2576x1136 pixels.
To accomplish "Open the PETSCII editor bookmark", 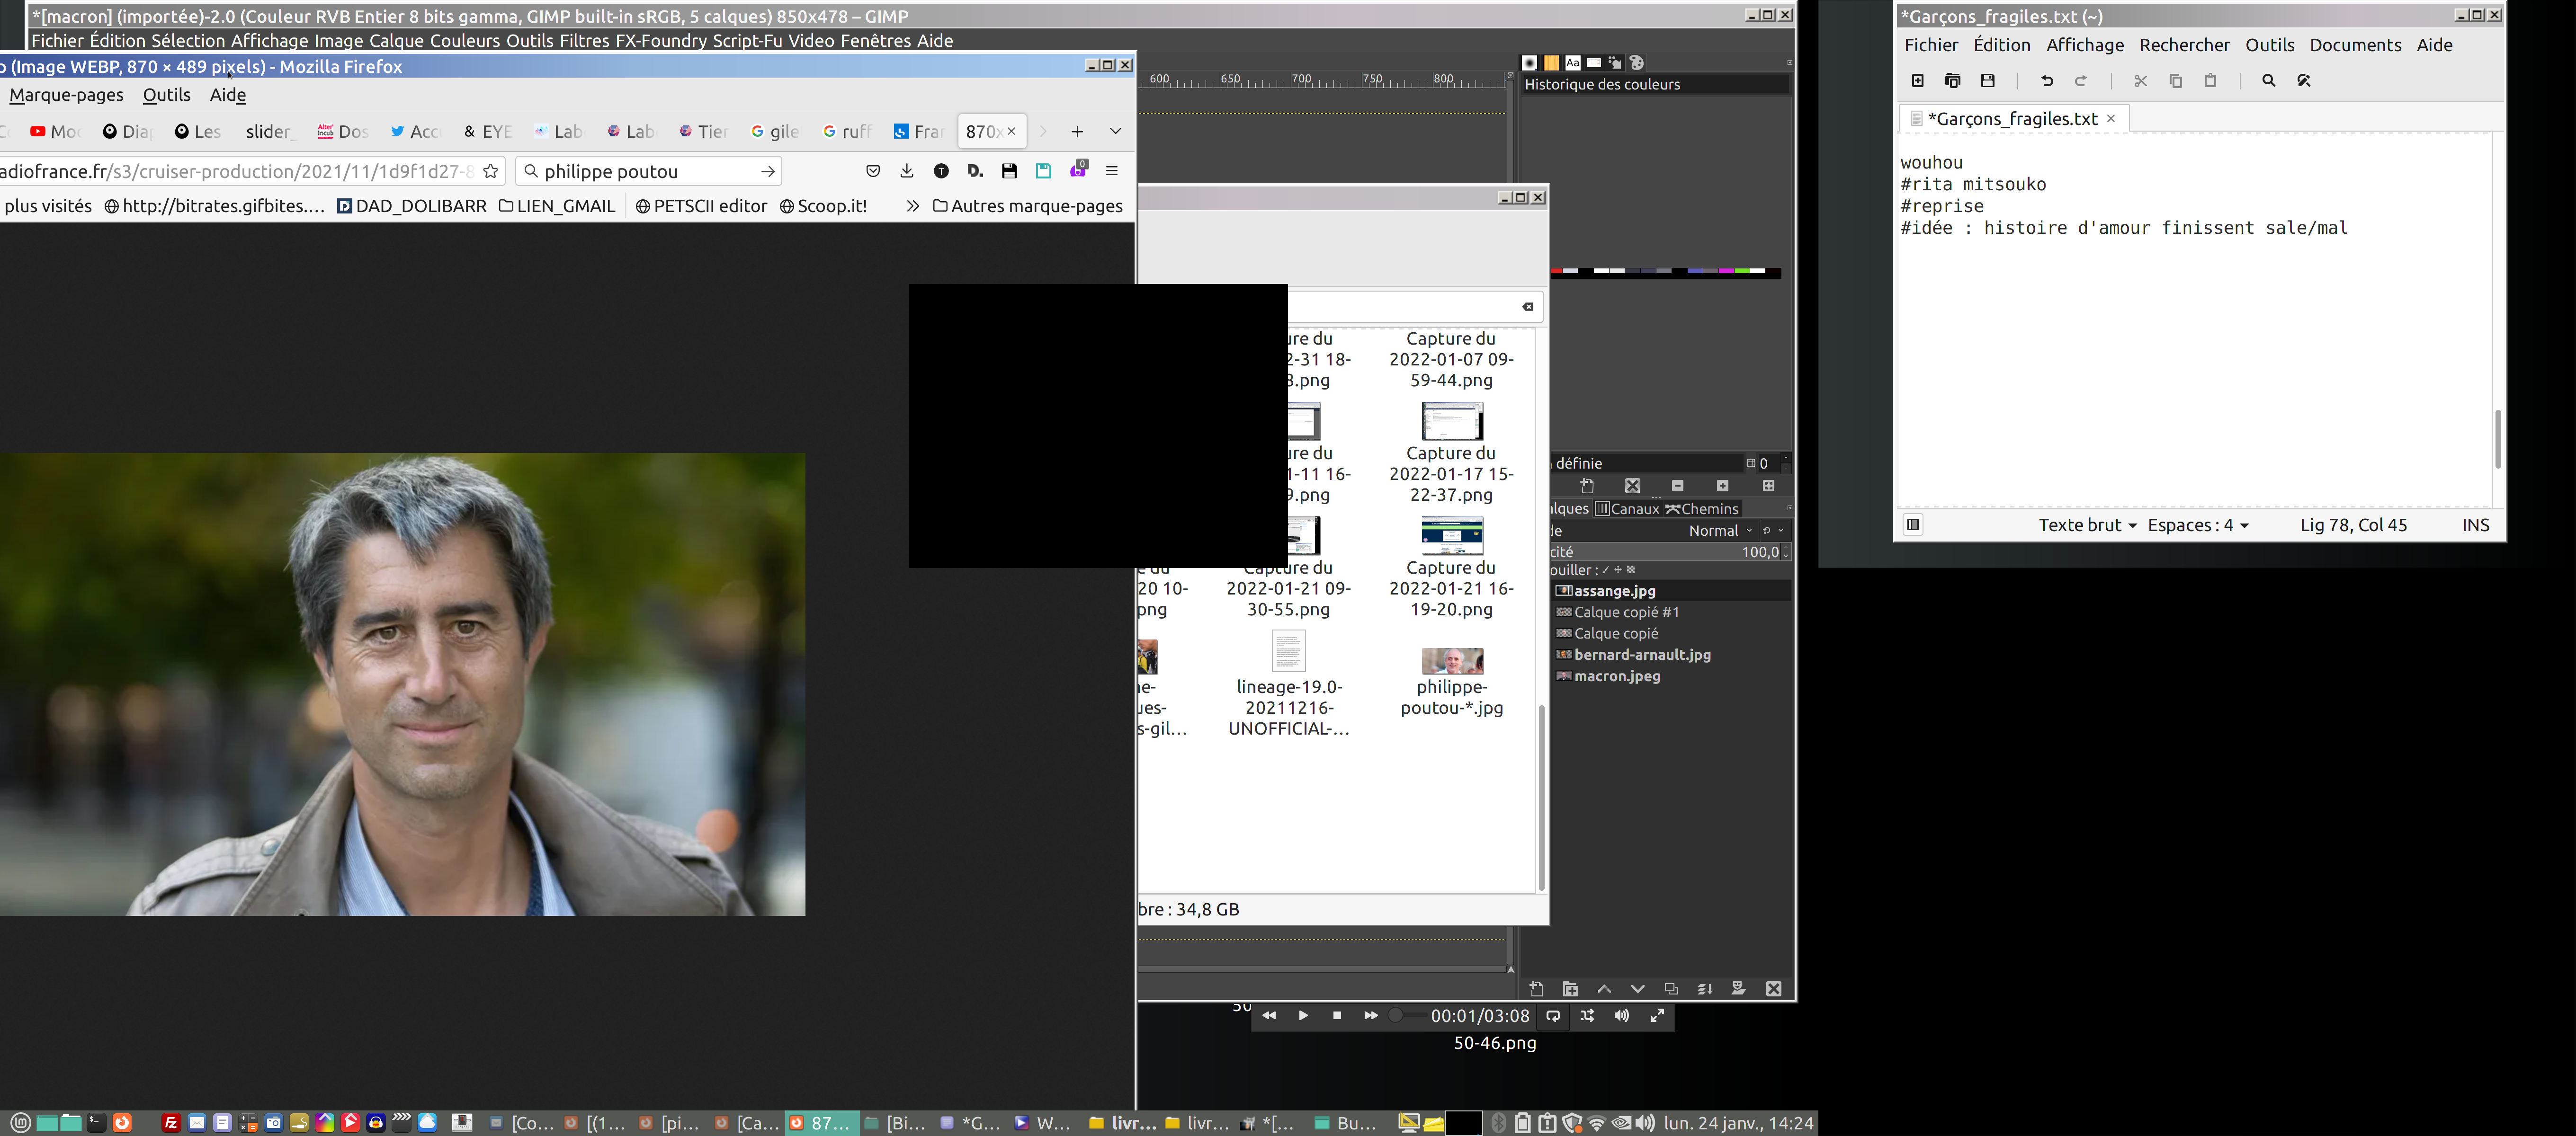I will pos(701,206).
